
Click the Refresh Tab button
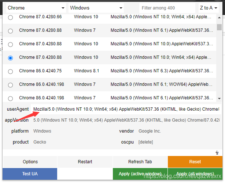[140, 162]
